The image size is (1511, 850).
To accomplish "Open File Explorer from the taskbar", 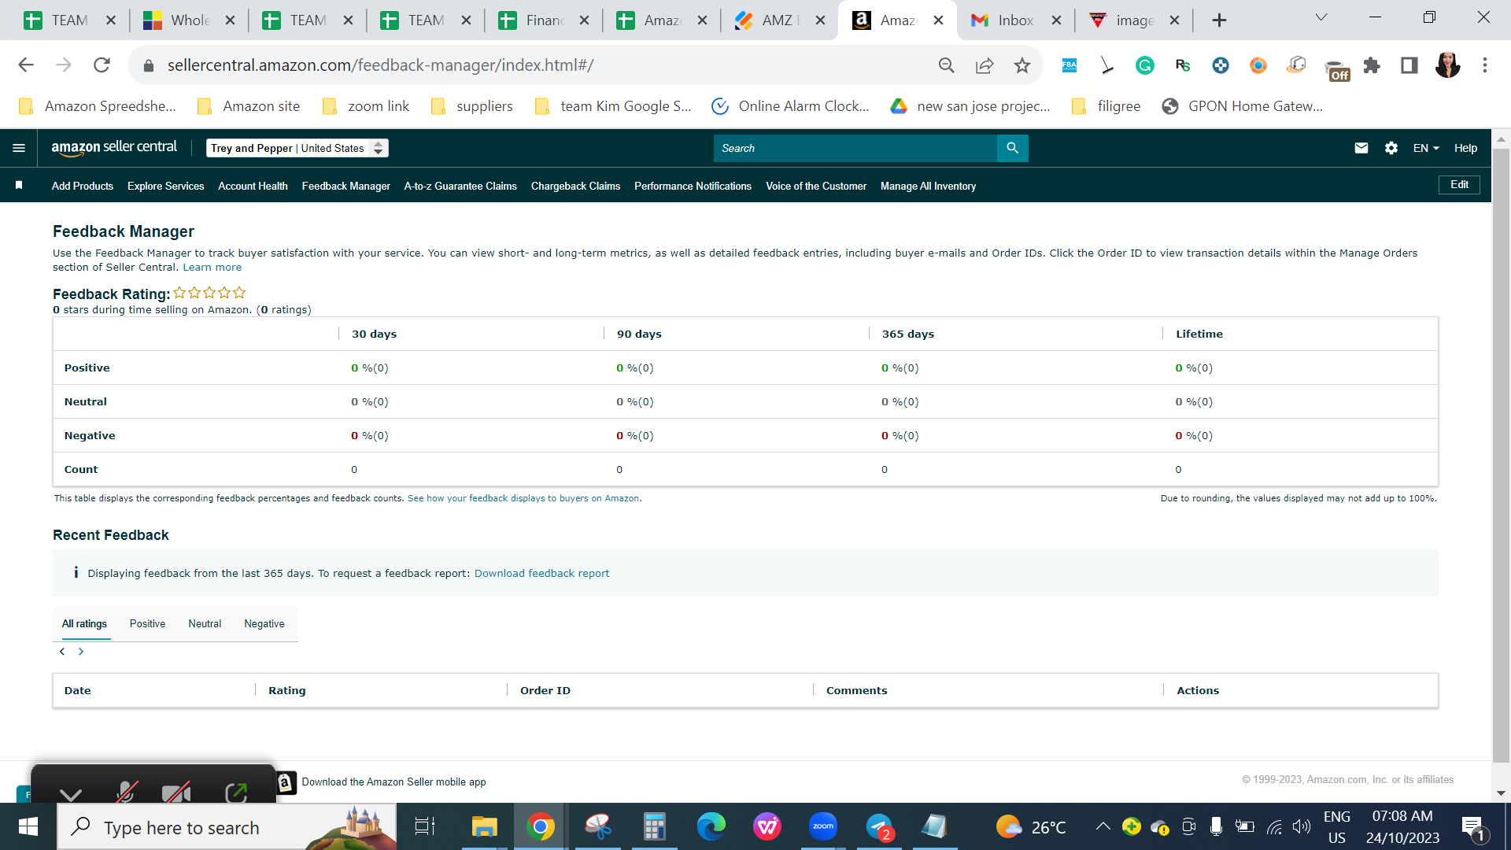I will click(x=484, y=827).
